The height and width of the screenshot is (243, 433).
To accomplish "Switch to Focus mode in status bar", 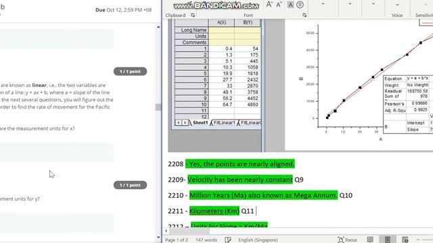I will click(347, 240).
